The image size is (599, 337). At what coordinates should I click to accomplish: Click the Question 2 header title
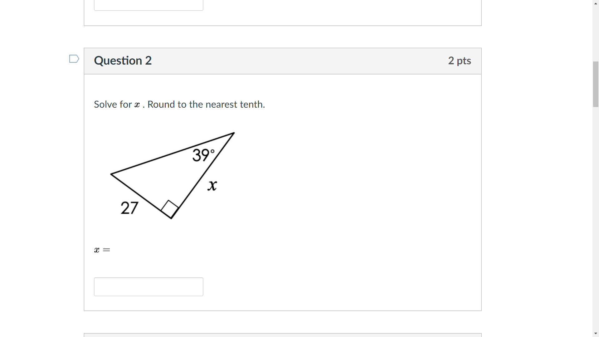pyautogui.click(x=123, y=61)
